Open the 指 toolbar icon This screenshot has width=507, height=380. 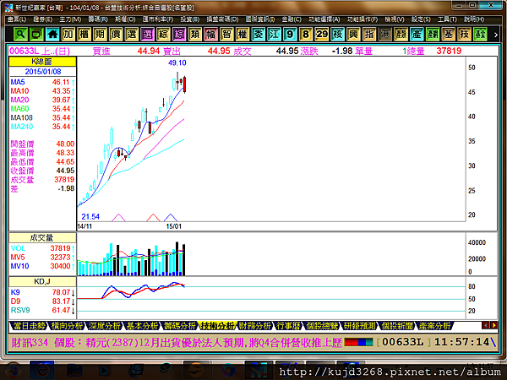[369, 35]
